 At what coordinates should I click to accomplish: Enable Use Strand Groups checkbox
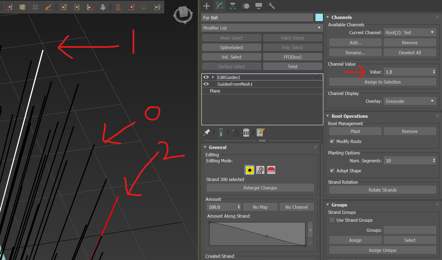click(332, 220)
